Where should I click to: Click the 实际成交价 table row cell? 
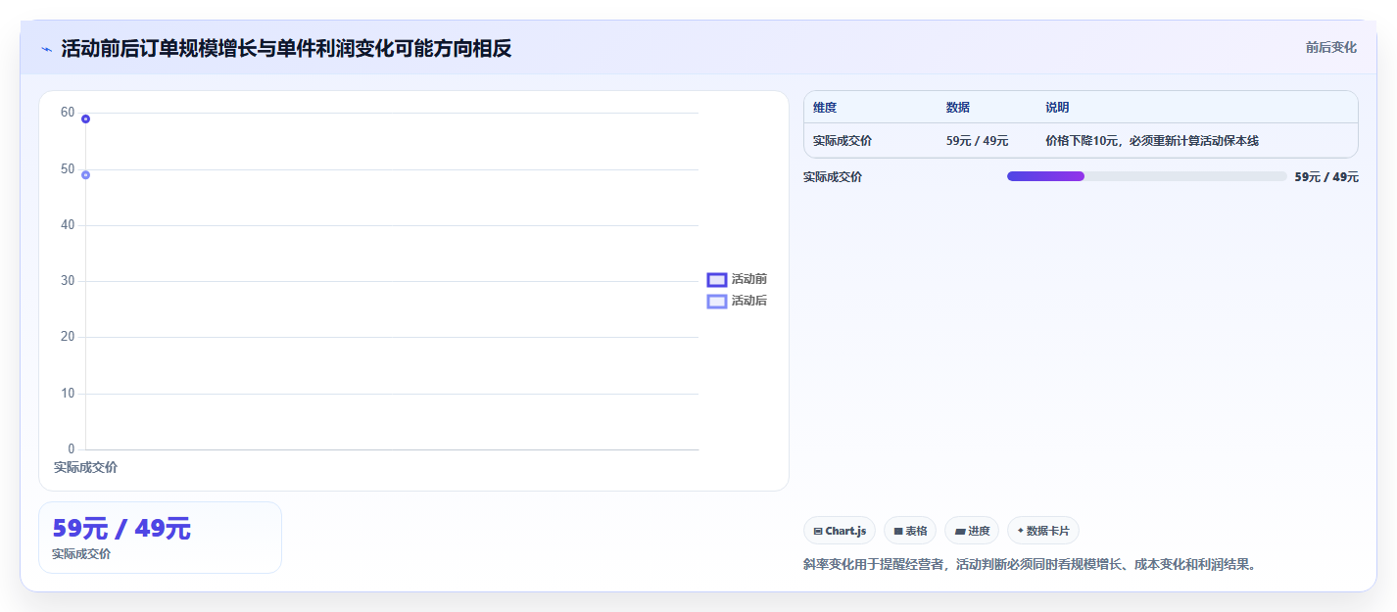tap(843, 141)
